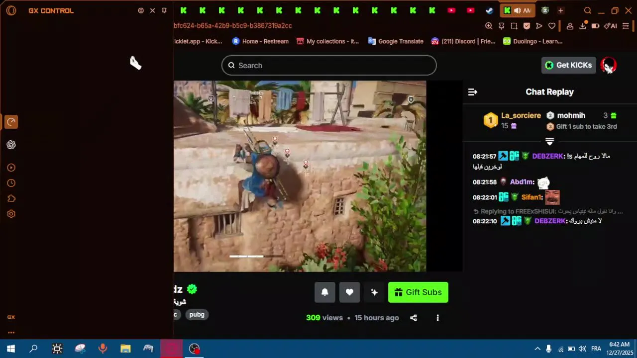Click pinboard pin icon in address bar
Viewport: 637px width, 358px height.
tap(502, 26)
